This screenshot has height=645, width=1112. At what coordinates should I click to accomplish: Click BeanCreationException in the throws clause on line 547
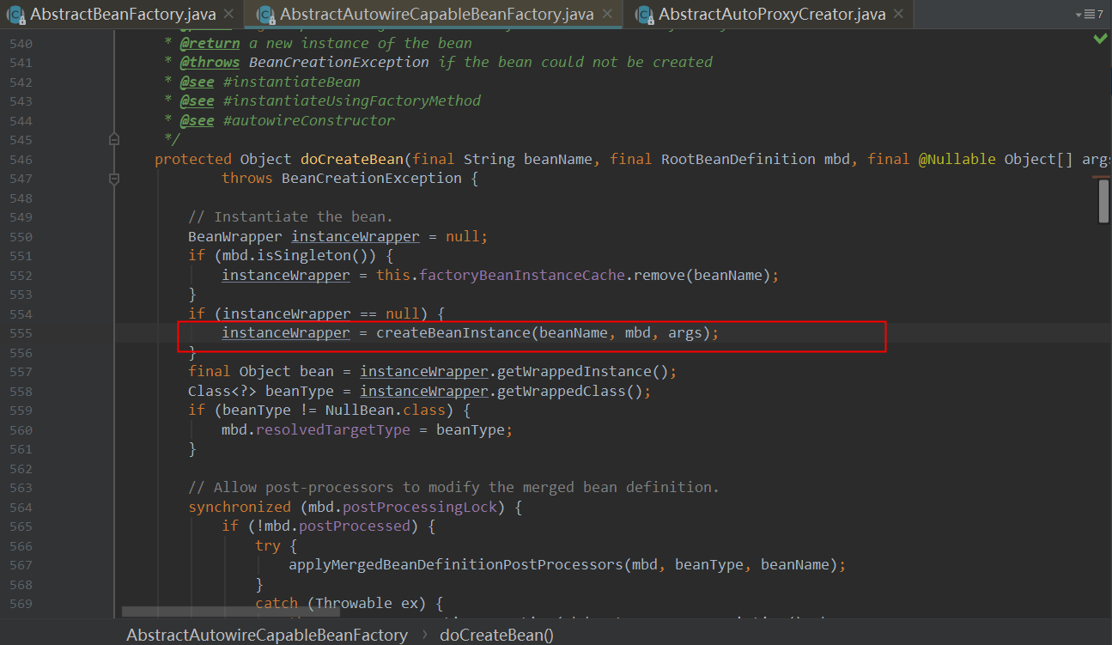(x=372, y=179)
